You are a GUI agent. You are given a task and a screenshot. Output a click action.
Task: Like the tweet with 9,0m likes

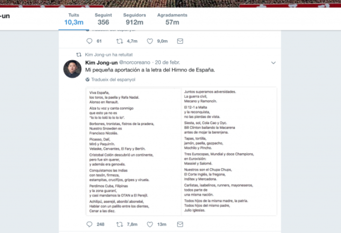pos(150,41)
